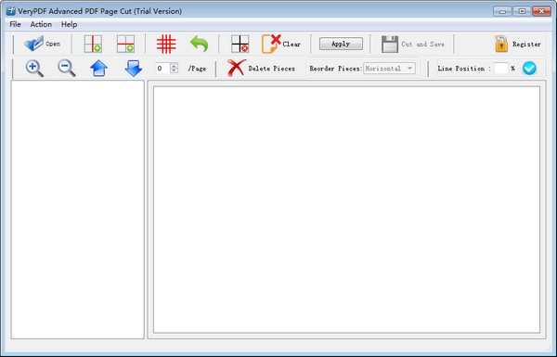557x357 pixels.
Task: Click the Delete Pieces label
Action: (x=271, y=69)
